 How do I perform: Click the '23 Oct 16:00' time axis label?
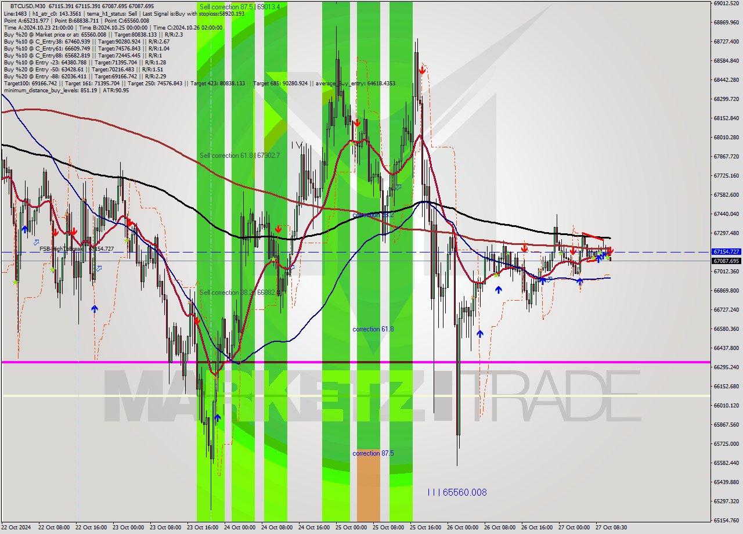(x=203, y=528)
